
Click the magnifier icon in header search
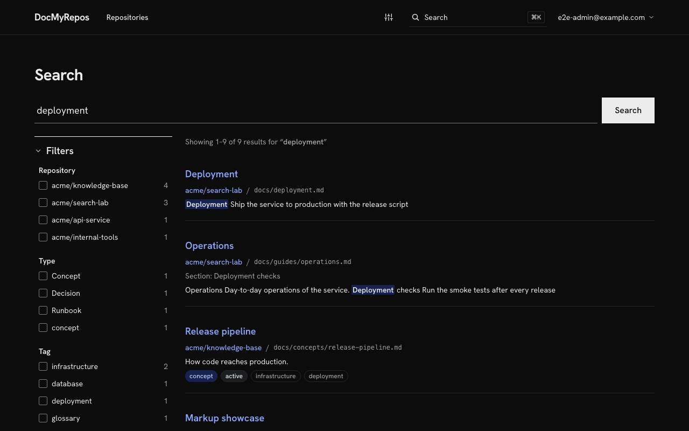click(x=416, y=17)
